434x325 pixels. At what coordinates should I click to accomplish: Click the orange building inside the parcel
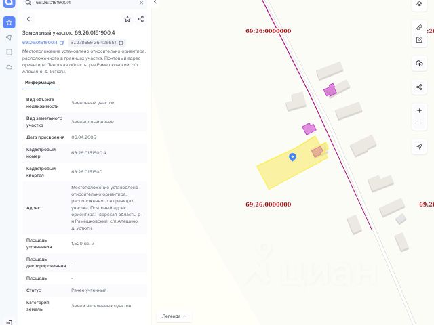tap(317, 152)
